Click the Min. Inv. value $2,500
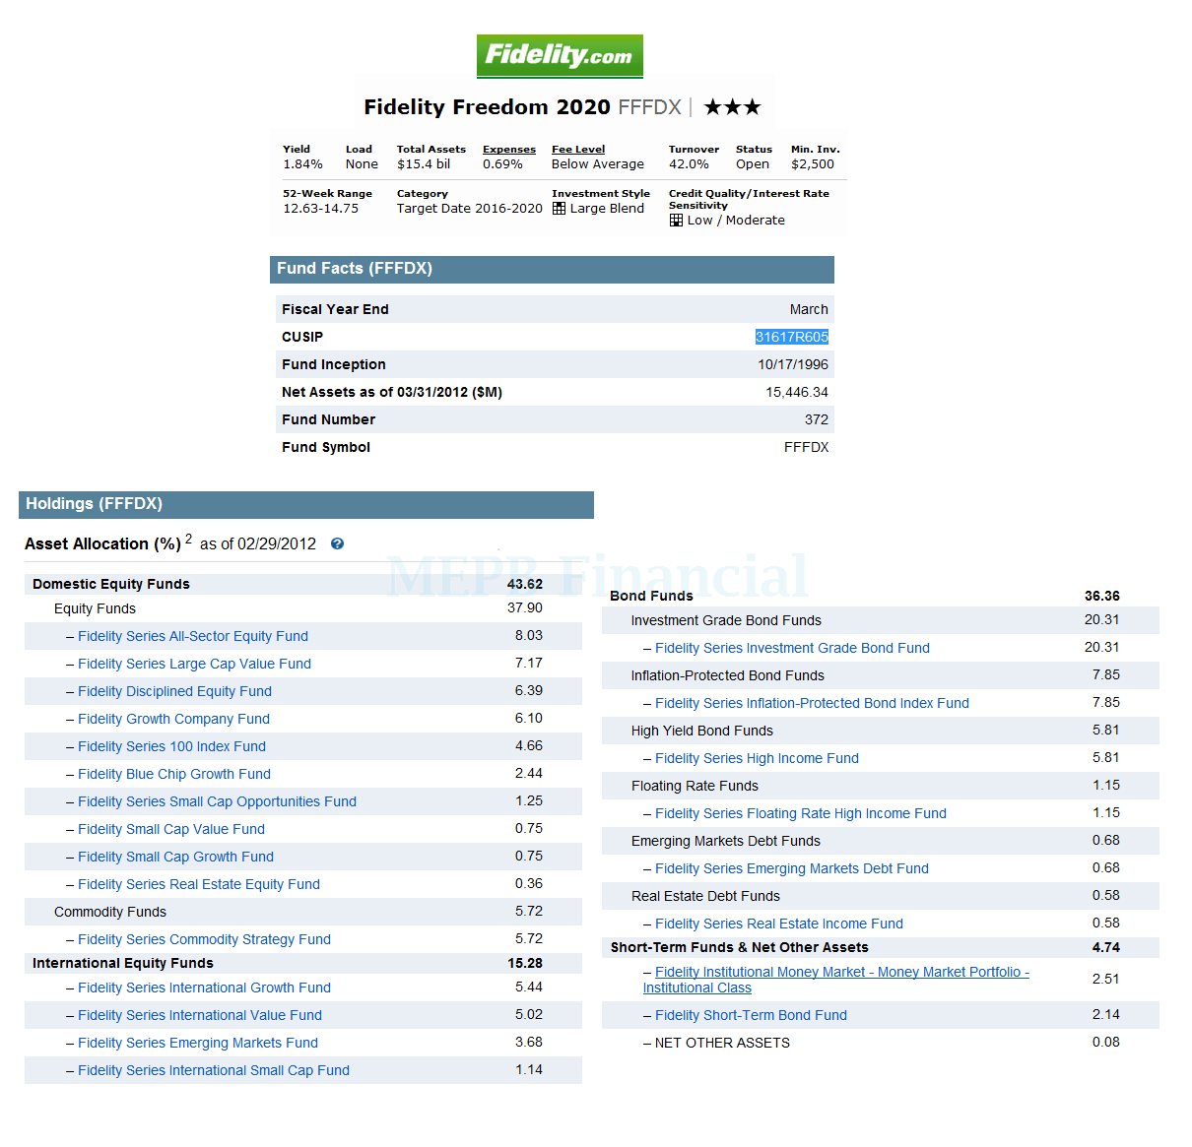This screenshot has width=1192, height=1147. pos(813,164)
